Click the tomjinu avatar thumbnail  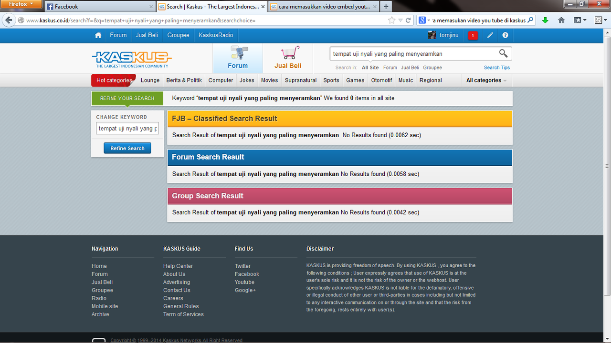pos(432,35)
